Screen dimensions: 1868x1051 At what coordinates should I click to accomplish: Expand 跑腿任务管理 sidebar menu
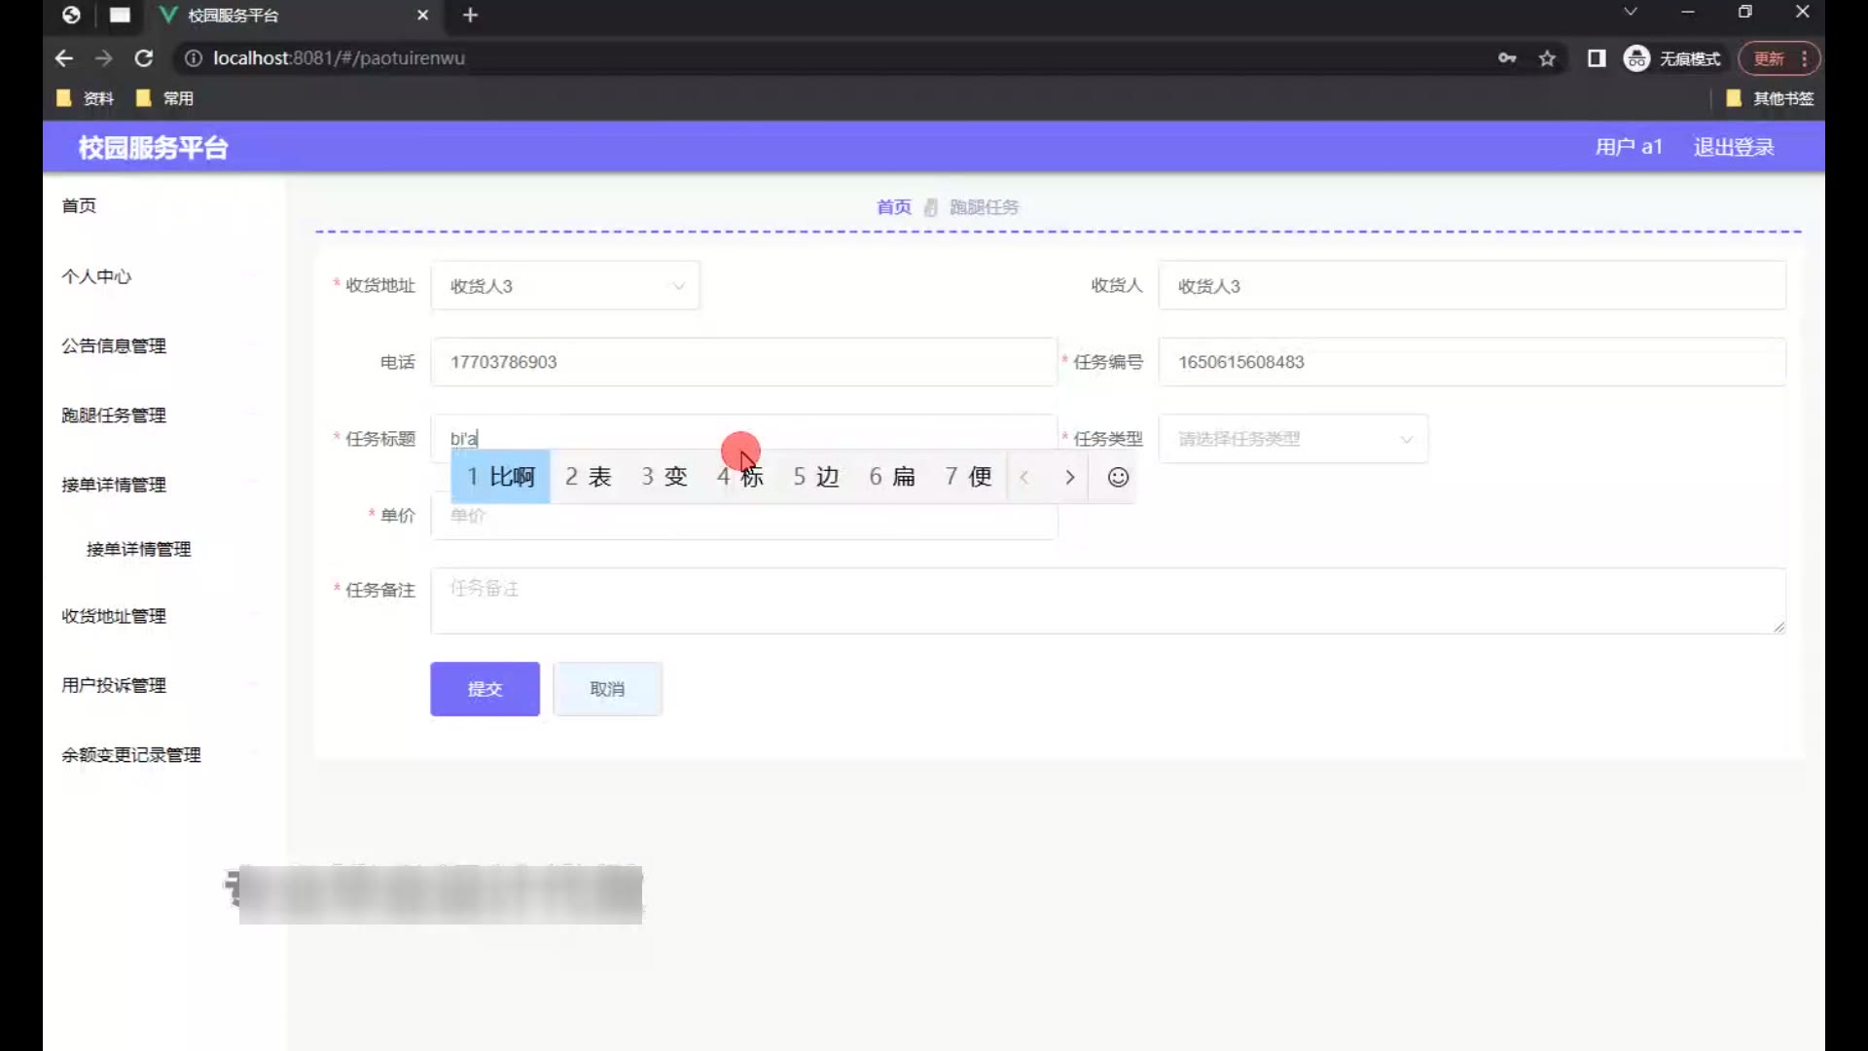[x=114, y=416]
